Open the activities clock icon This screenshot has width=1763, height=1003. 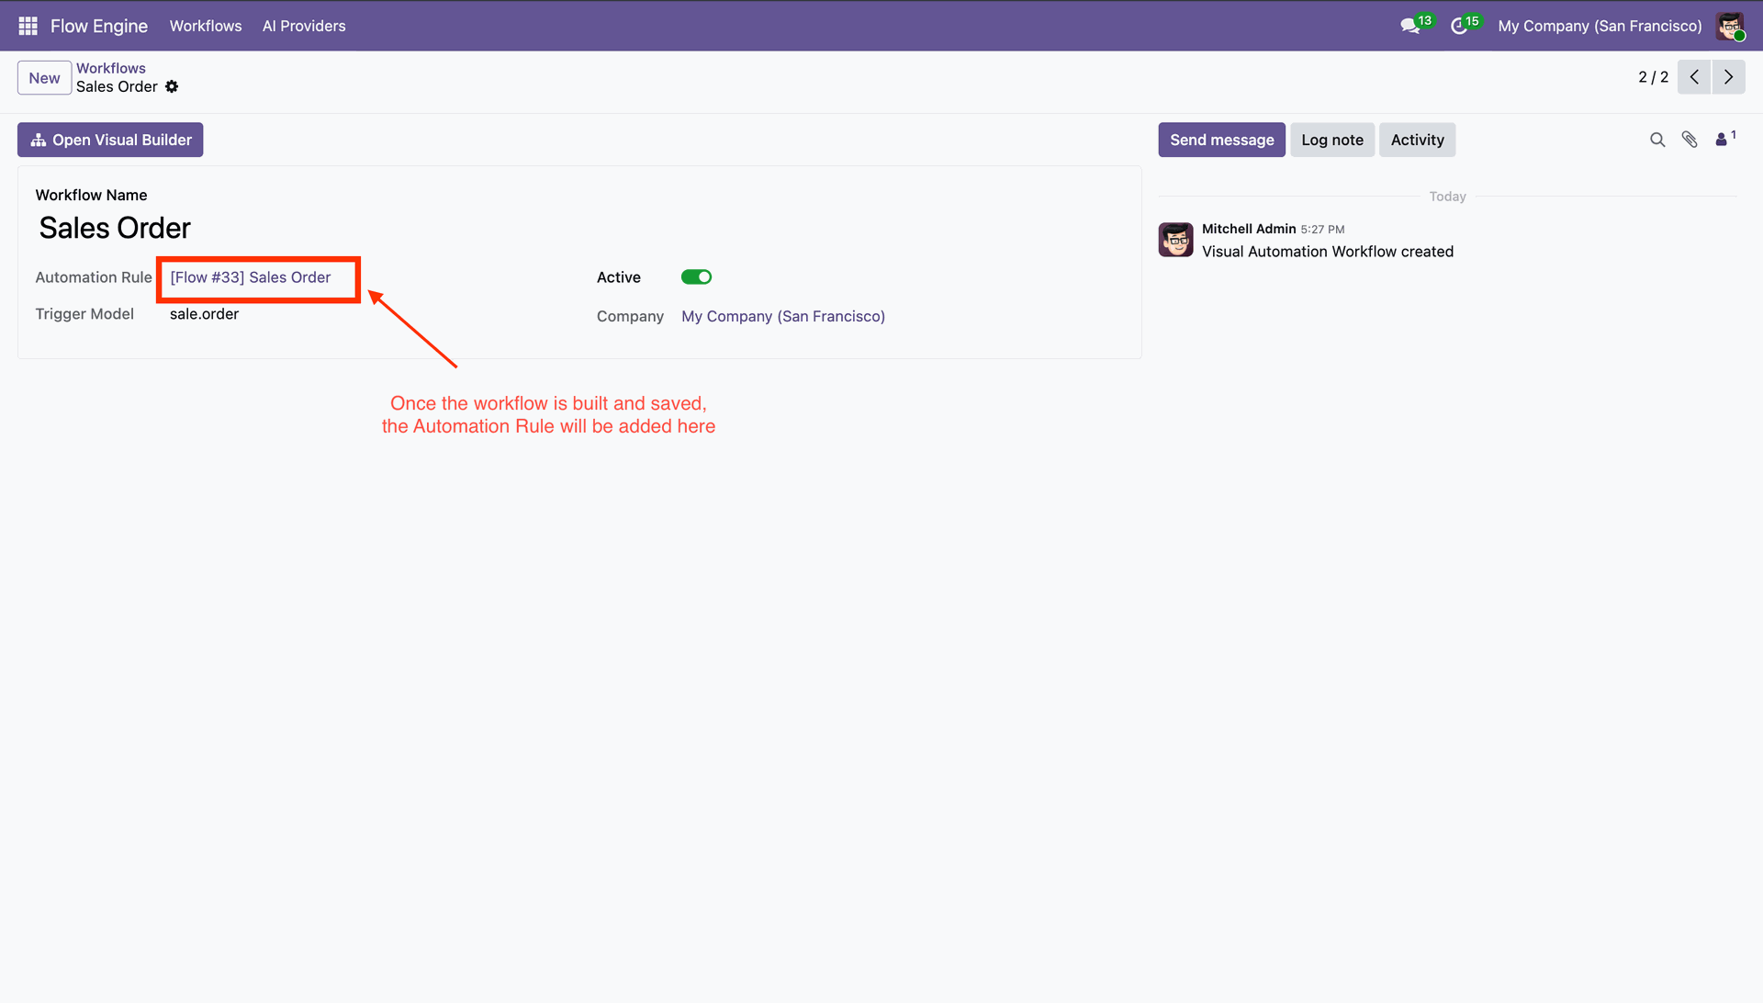click(x=1459, y=26)
